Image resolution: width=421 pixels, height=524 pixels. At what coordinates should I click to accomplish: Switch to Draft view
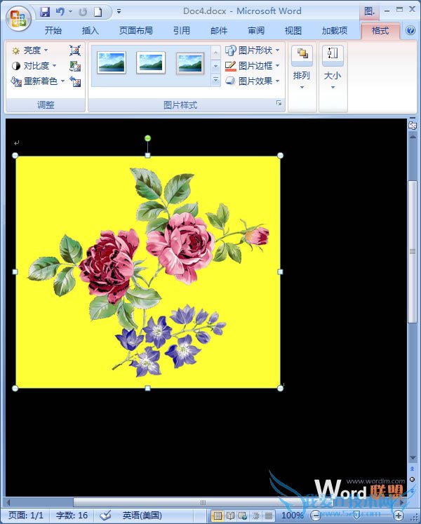click(268, 516)
